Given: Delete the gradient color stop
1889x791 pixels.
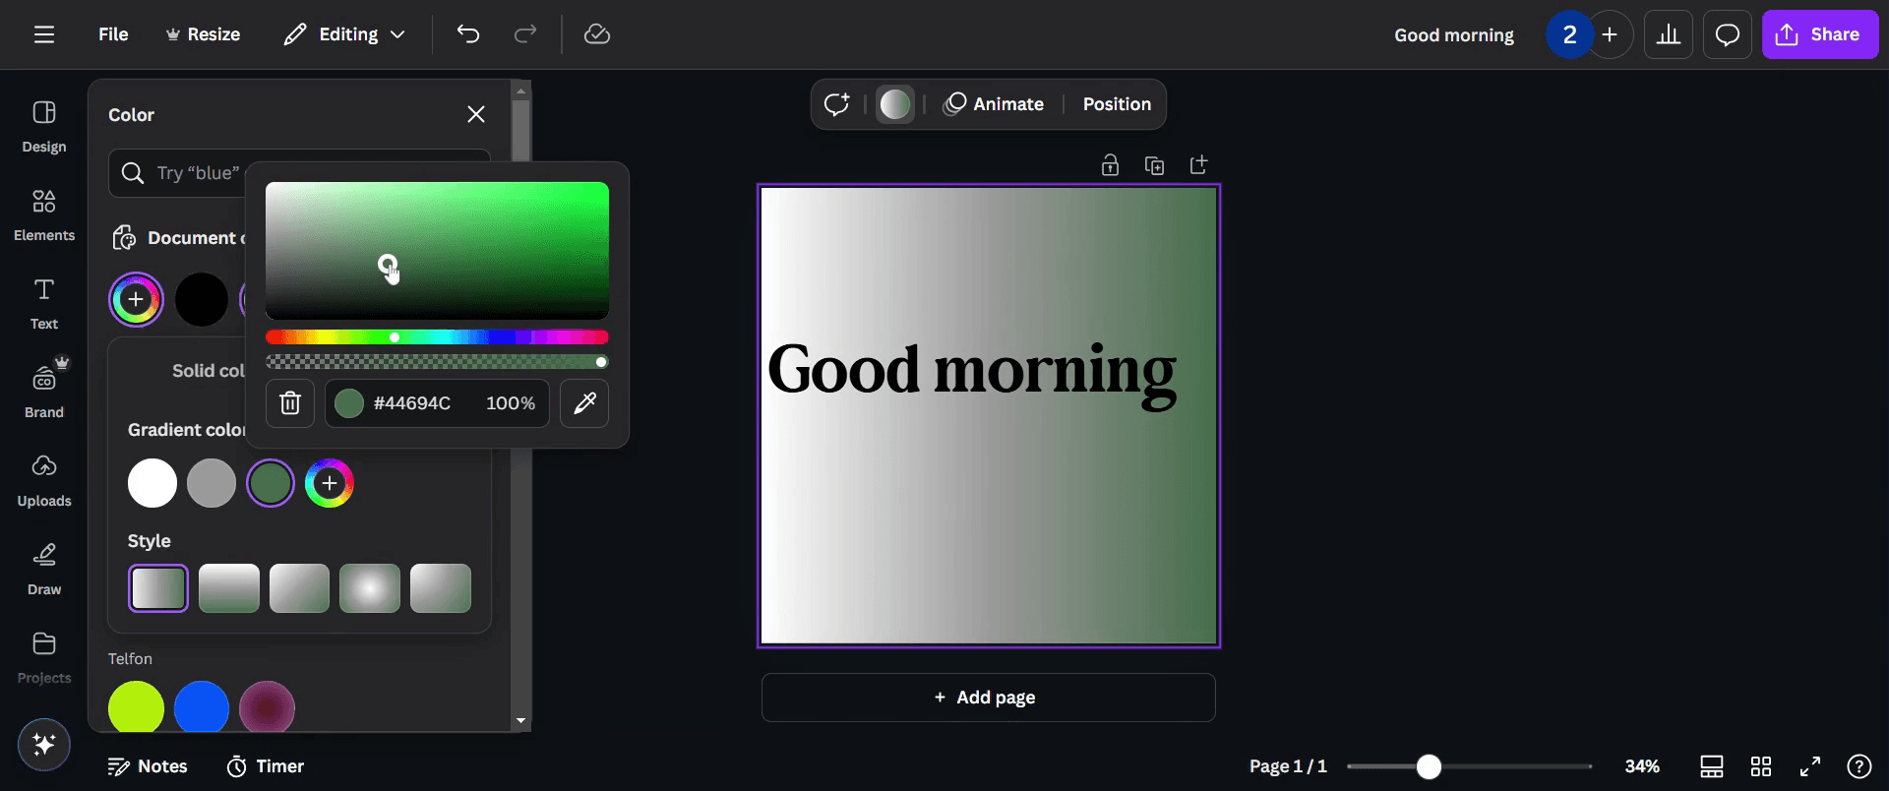Looking at the screenshot, I should coord(290,403).
